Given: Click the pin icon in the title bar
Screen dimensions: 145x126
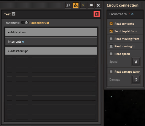Looking at the screenshot, I should [x=91, y=5].
